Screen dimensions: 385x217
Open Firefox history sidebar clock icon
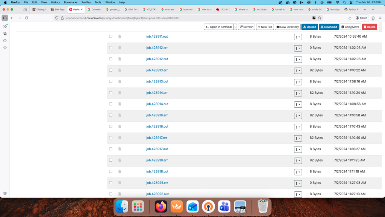[5, 41]
